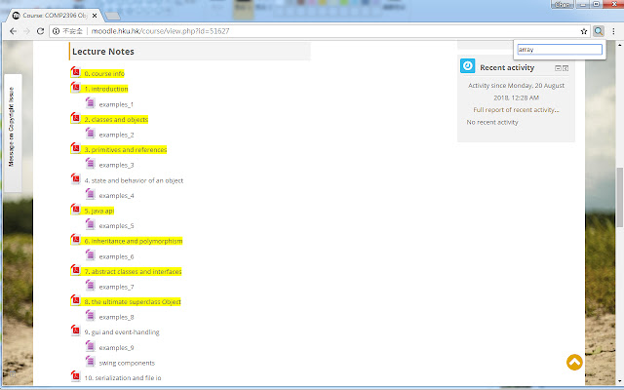This screenshot has height=390, width=624.
Task: Bookmark page with the star icon
Action: pyautogui.click(x=584, y=31)
